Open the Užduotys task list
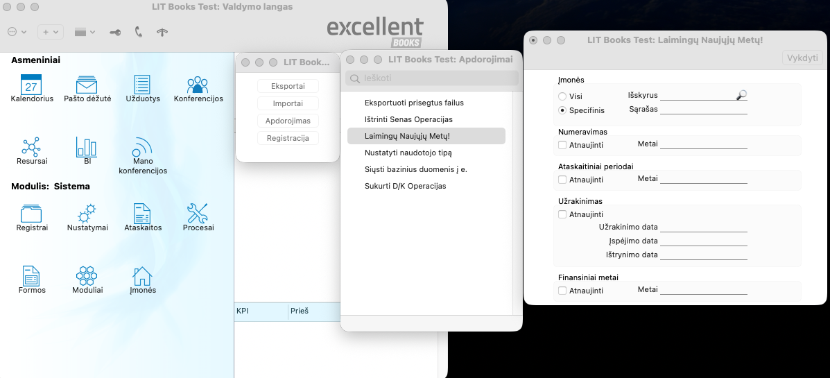The width and height of the screenshot is (830, 378). pyautogui.click(x=142, y=85)
